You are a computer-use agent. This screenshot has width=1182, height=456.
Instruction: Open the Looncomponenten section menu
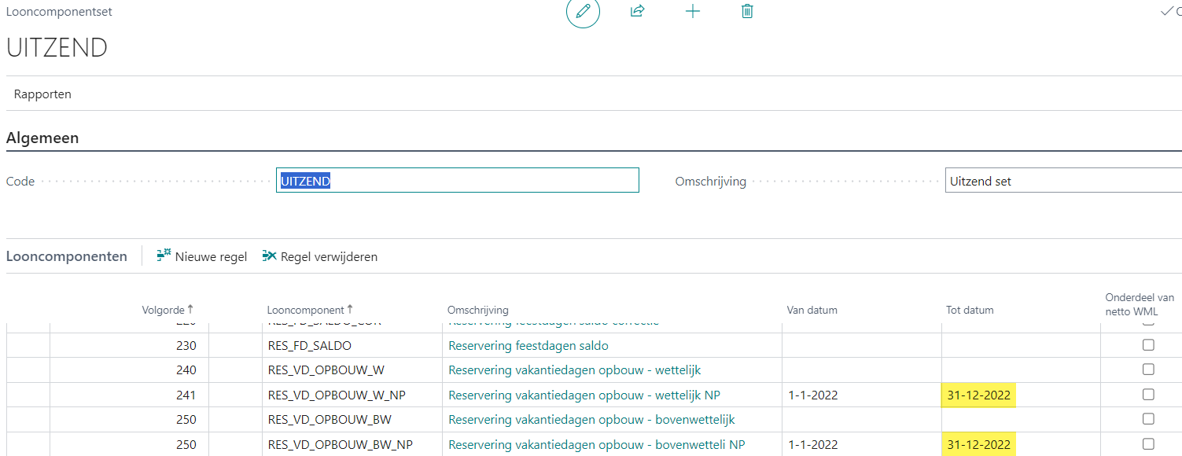point(67,256)
